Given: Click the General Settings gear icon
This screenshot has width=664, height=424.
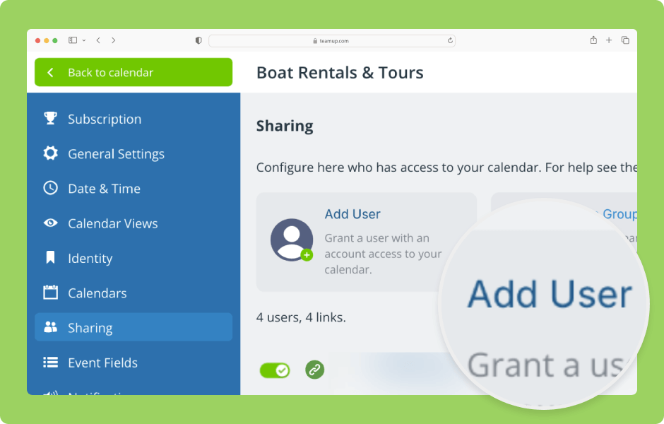Looking at the screenshot, I should pos(50,153).
